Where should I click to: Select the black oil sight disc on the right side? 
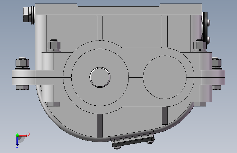click(205, 29)
